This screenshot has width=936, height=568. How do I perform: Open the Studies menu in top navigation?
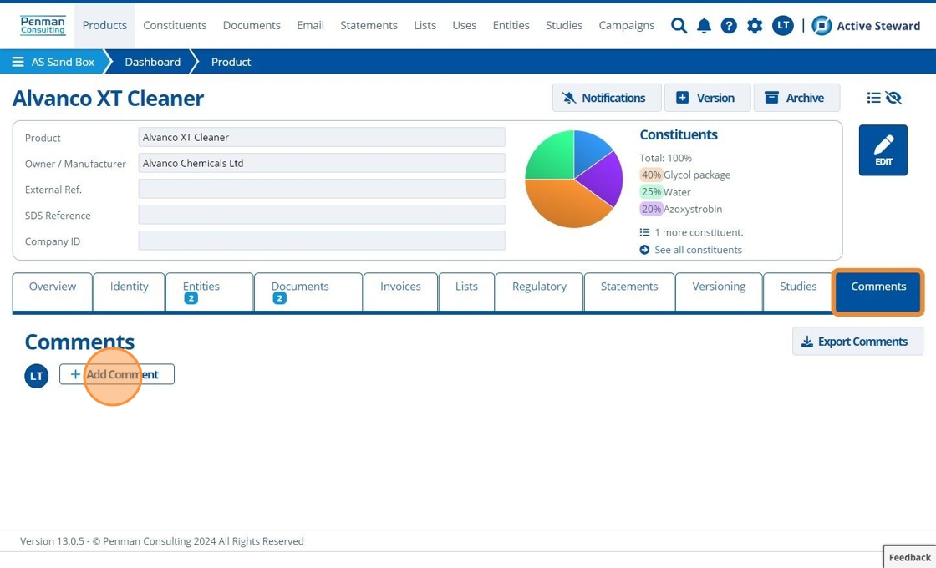[x=564, y=26]
